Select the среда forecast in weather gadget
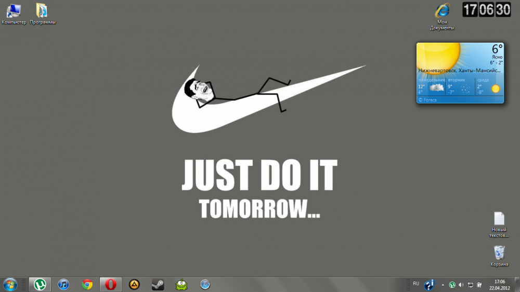 click(489, 86)
